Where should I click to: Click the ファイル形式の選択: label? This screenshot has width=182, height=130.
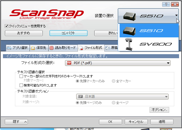point(38,63)
